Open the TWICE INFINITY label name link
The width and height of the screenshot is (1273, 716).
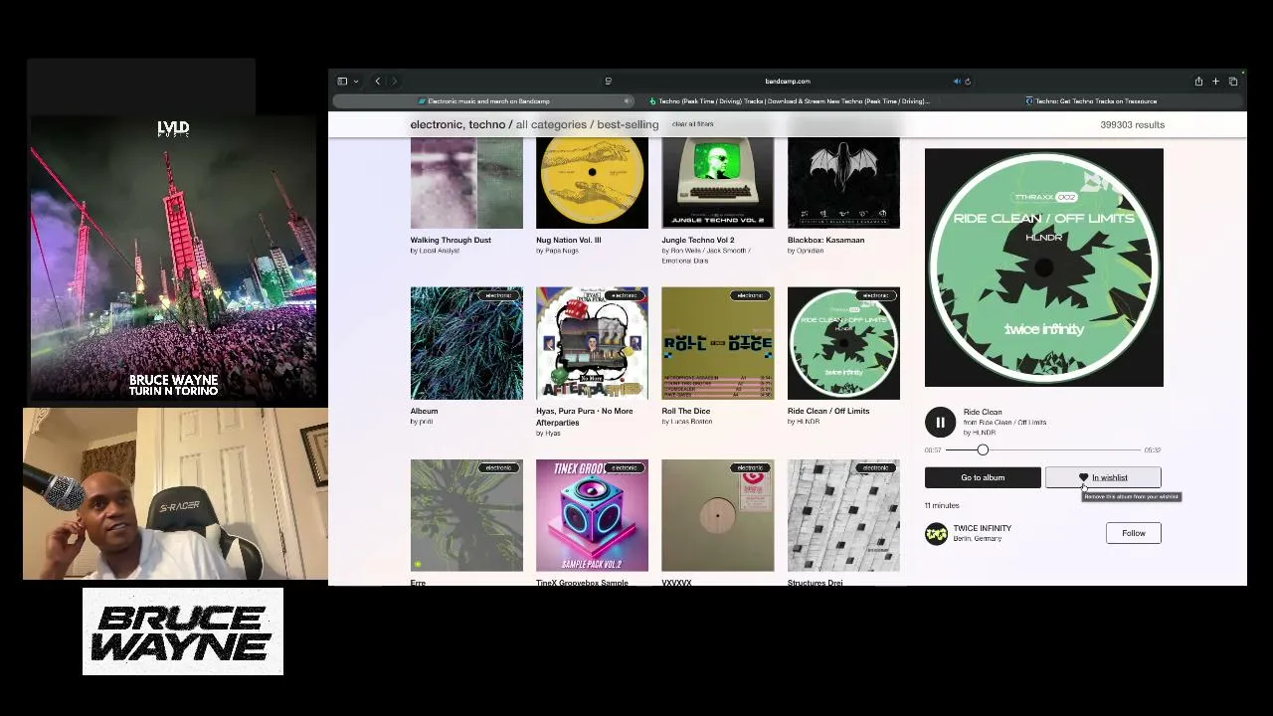982,528
